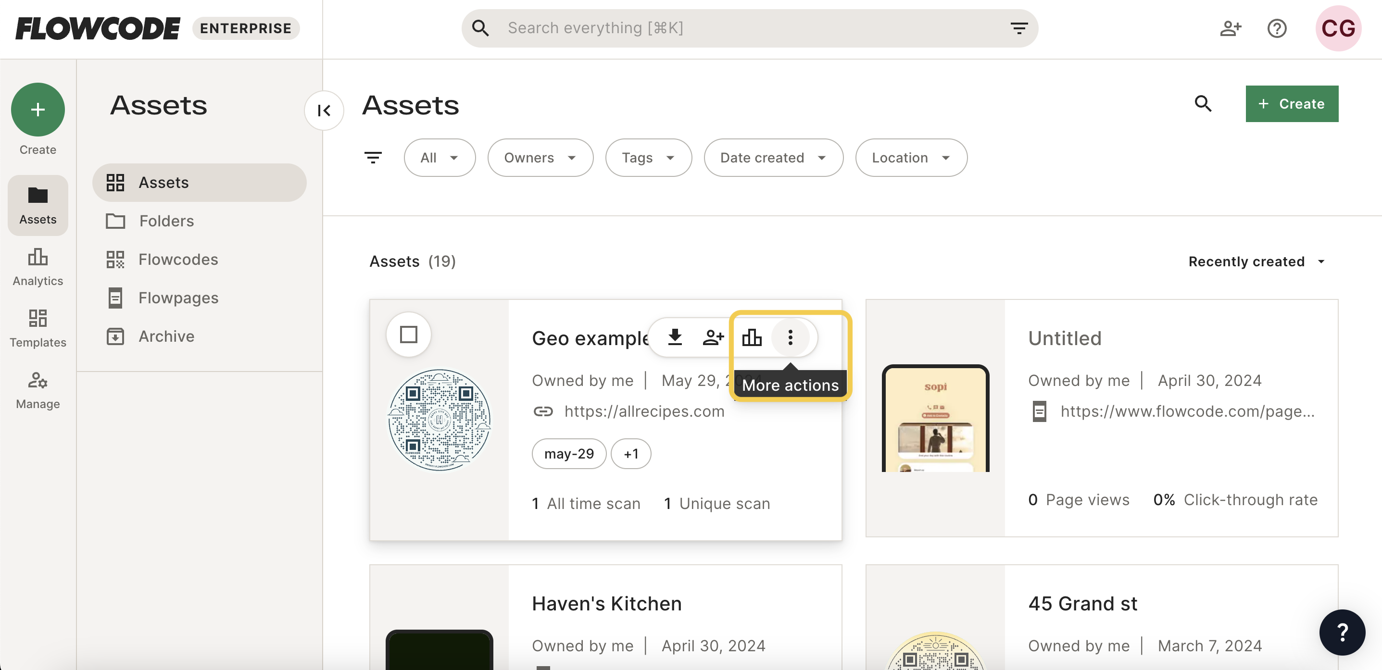Open Analytics in left rail
Screen dimensions: 1382x670
coord(38,267)
